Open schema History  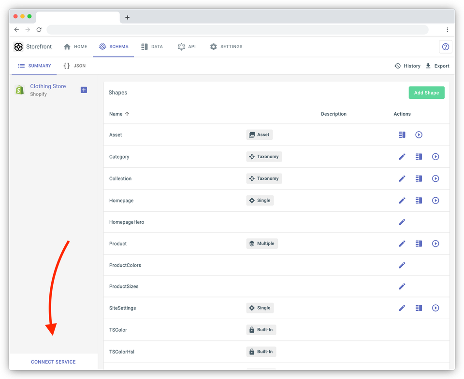[x=407, y=66]
